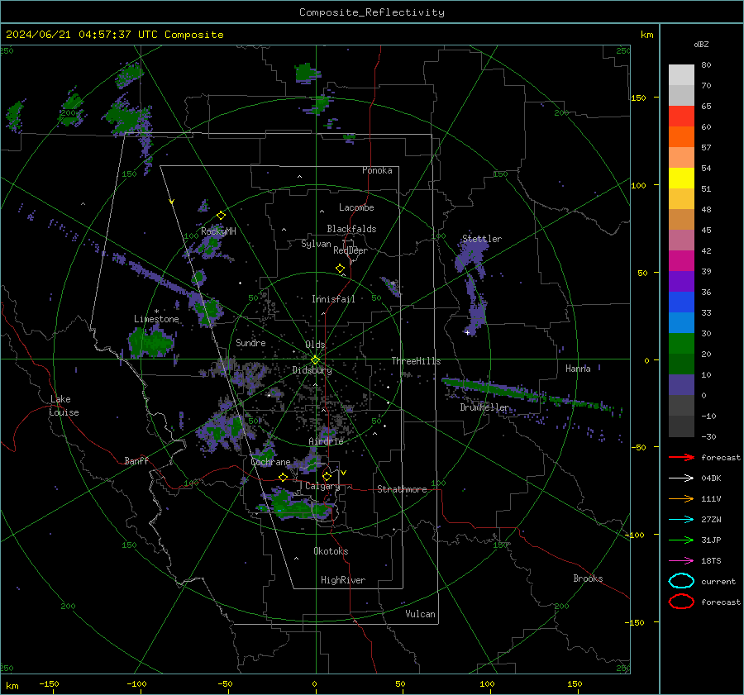This screenshot has width=744, height=695.
Task: Click the ThreeHills town label
Action: (416, 361)
